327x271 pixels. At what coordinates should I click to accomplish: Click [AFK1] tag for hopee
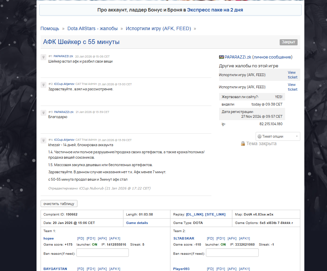coord(115,239)
